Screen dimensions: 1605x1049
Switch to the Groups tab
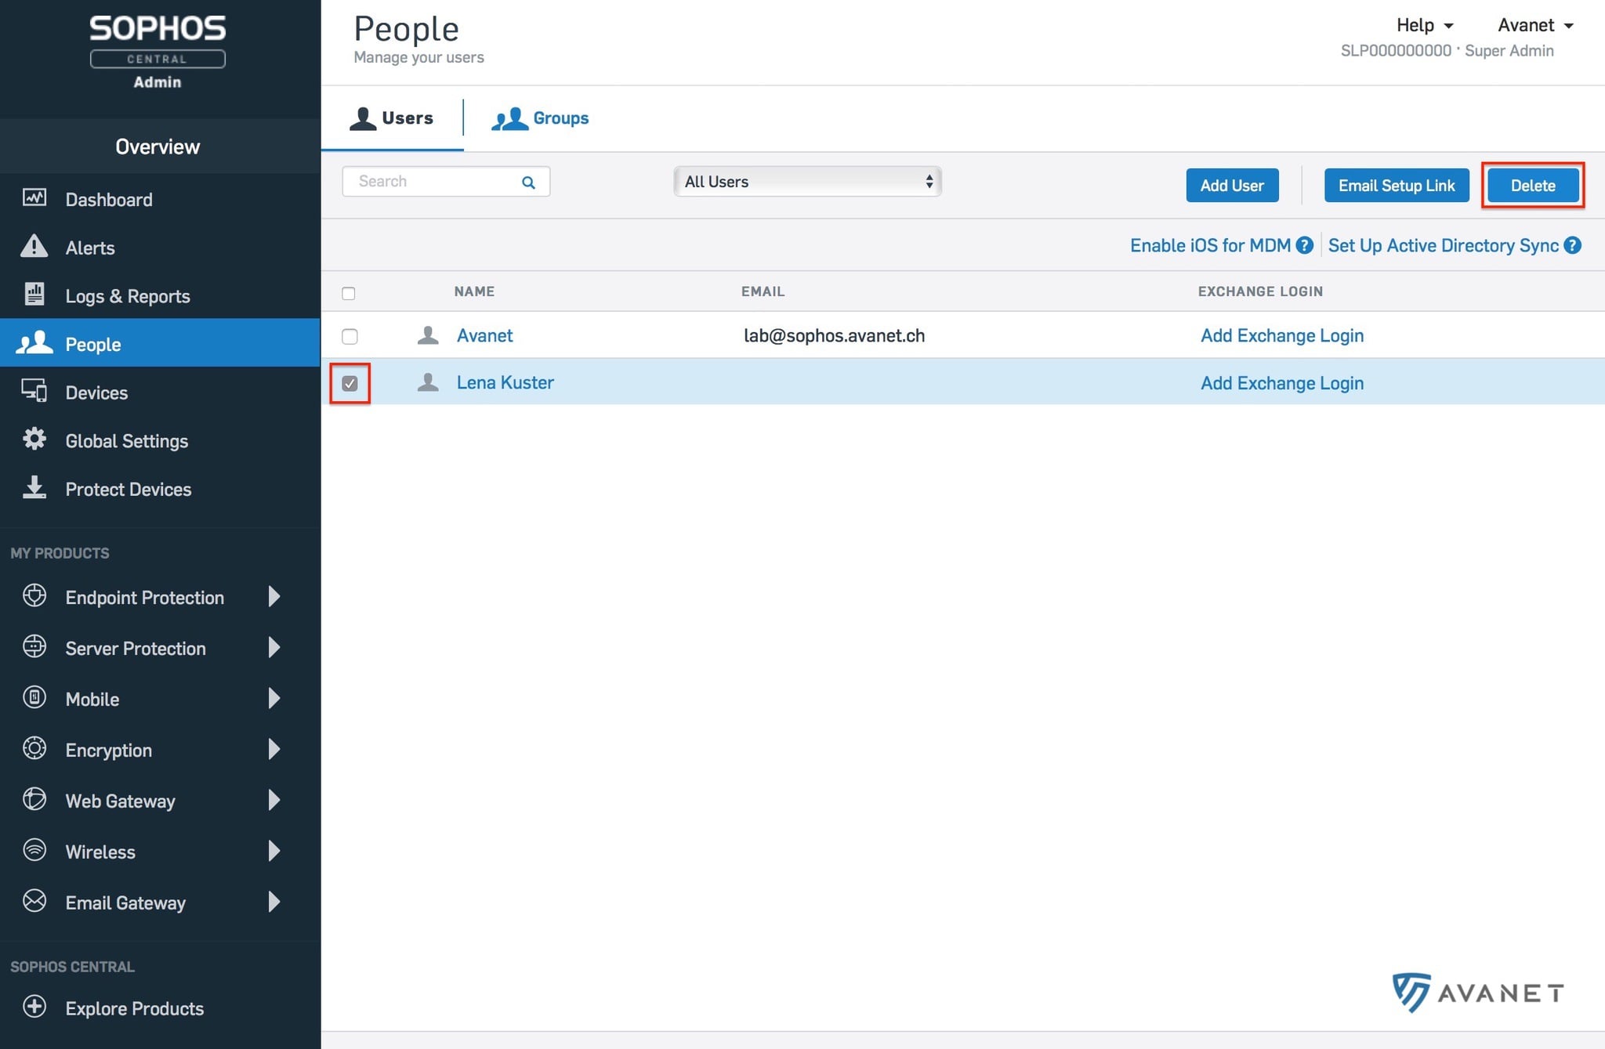click(540, 118)
